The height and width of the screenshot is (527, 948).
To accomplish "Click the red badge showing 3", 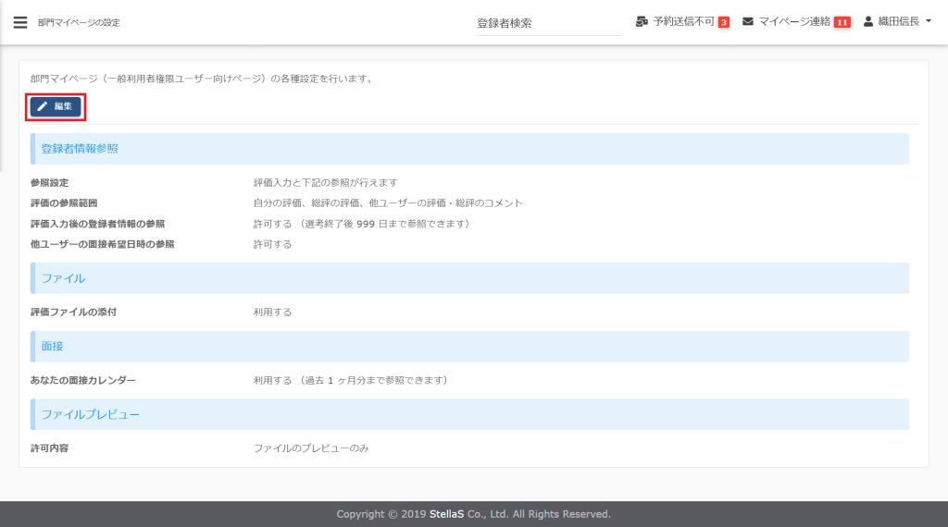I will tap(723, 22).
